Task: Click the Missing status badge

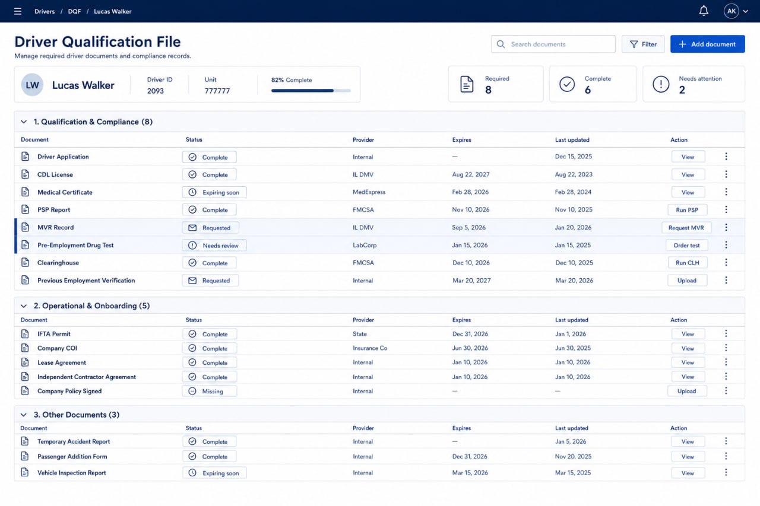Action: (x=210, y=392)
